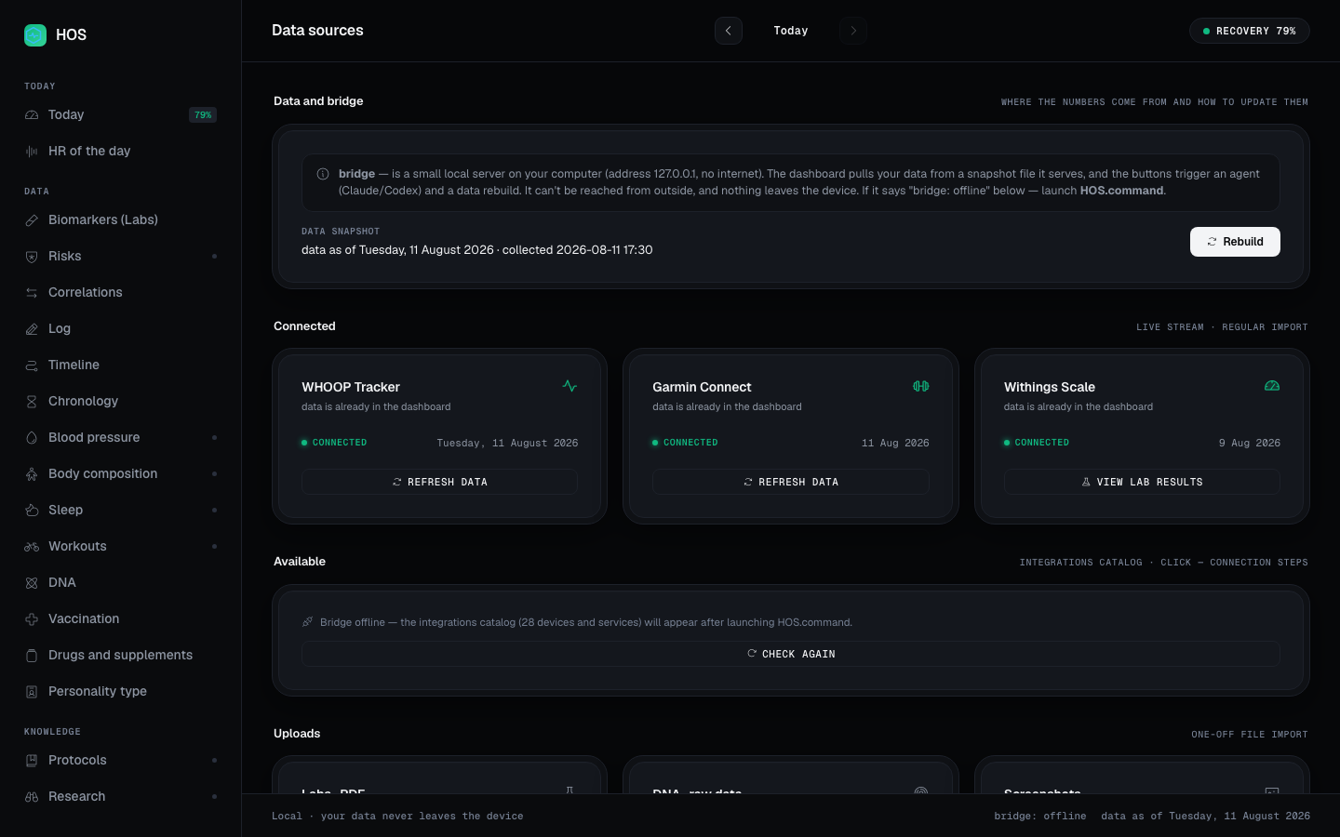Open Protocols in Knowledge section

[121, 761]
